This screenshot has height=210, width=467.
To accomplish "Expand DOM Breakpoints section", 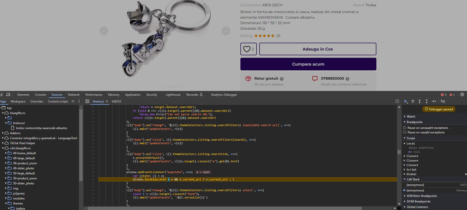I will click(405, 201).
